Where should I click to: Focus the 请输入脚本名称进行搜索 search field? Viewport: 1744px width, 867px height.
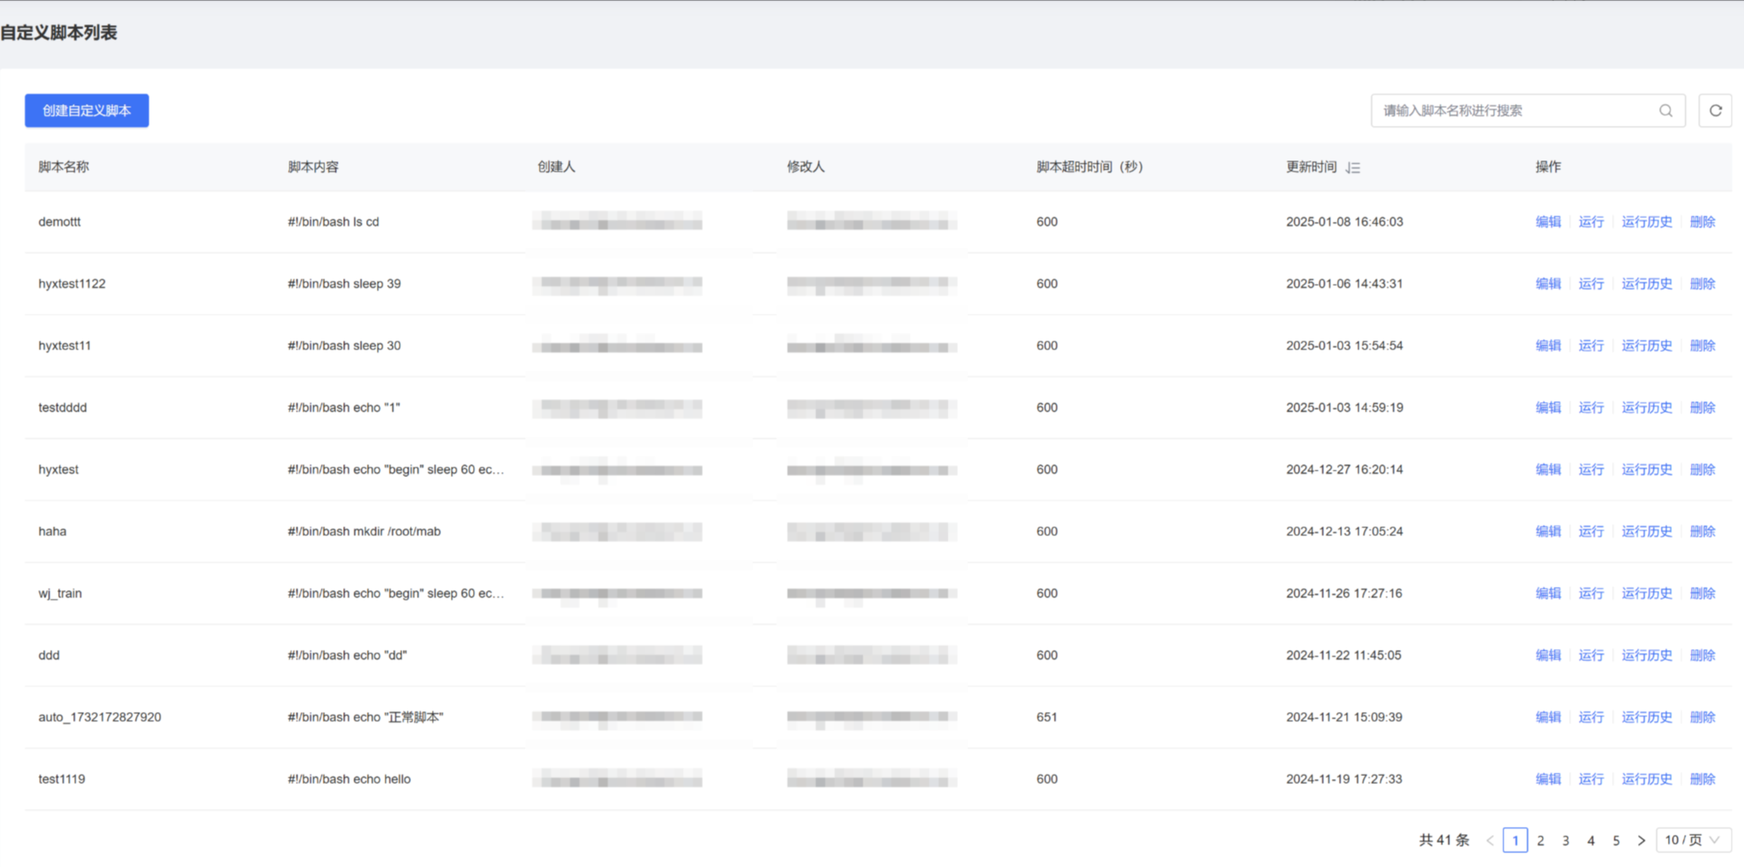coord(1527,110)
